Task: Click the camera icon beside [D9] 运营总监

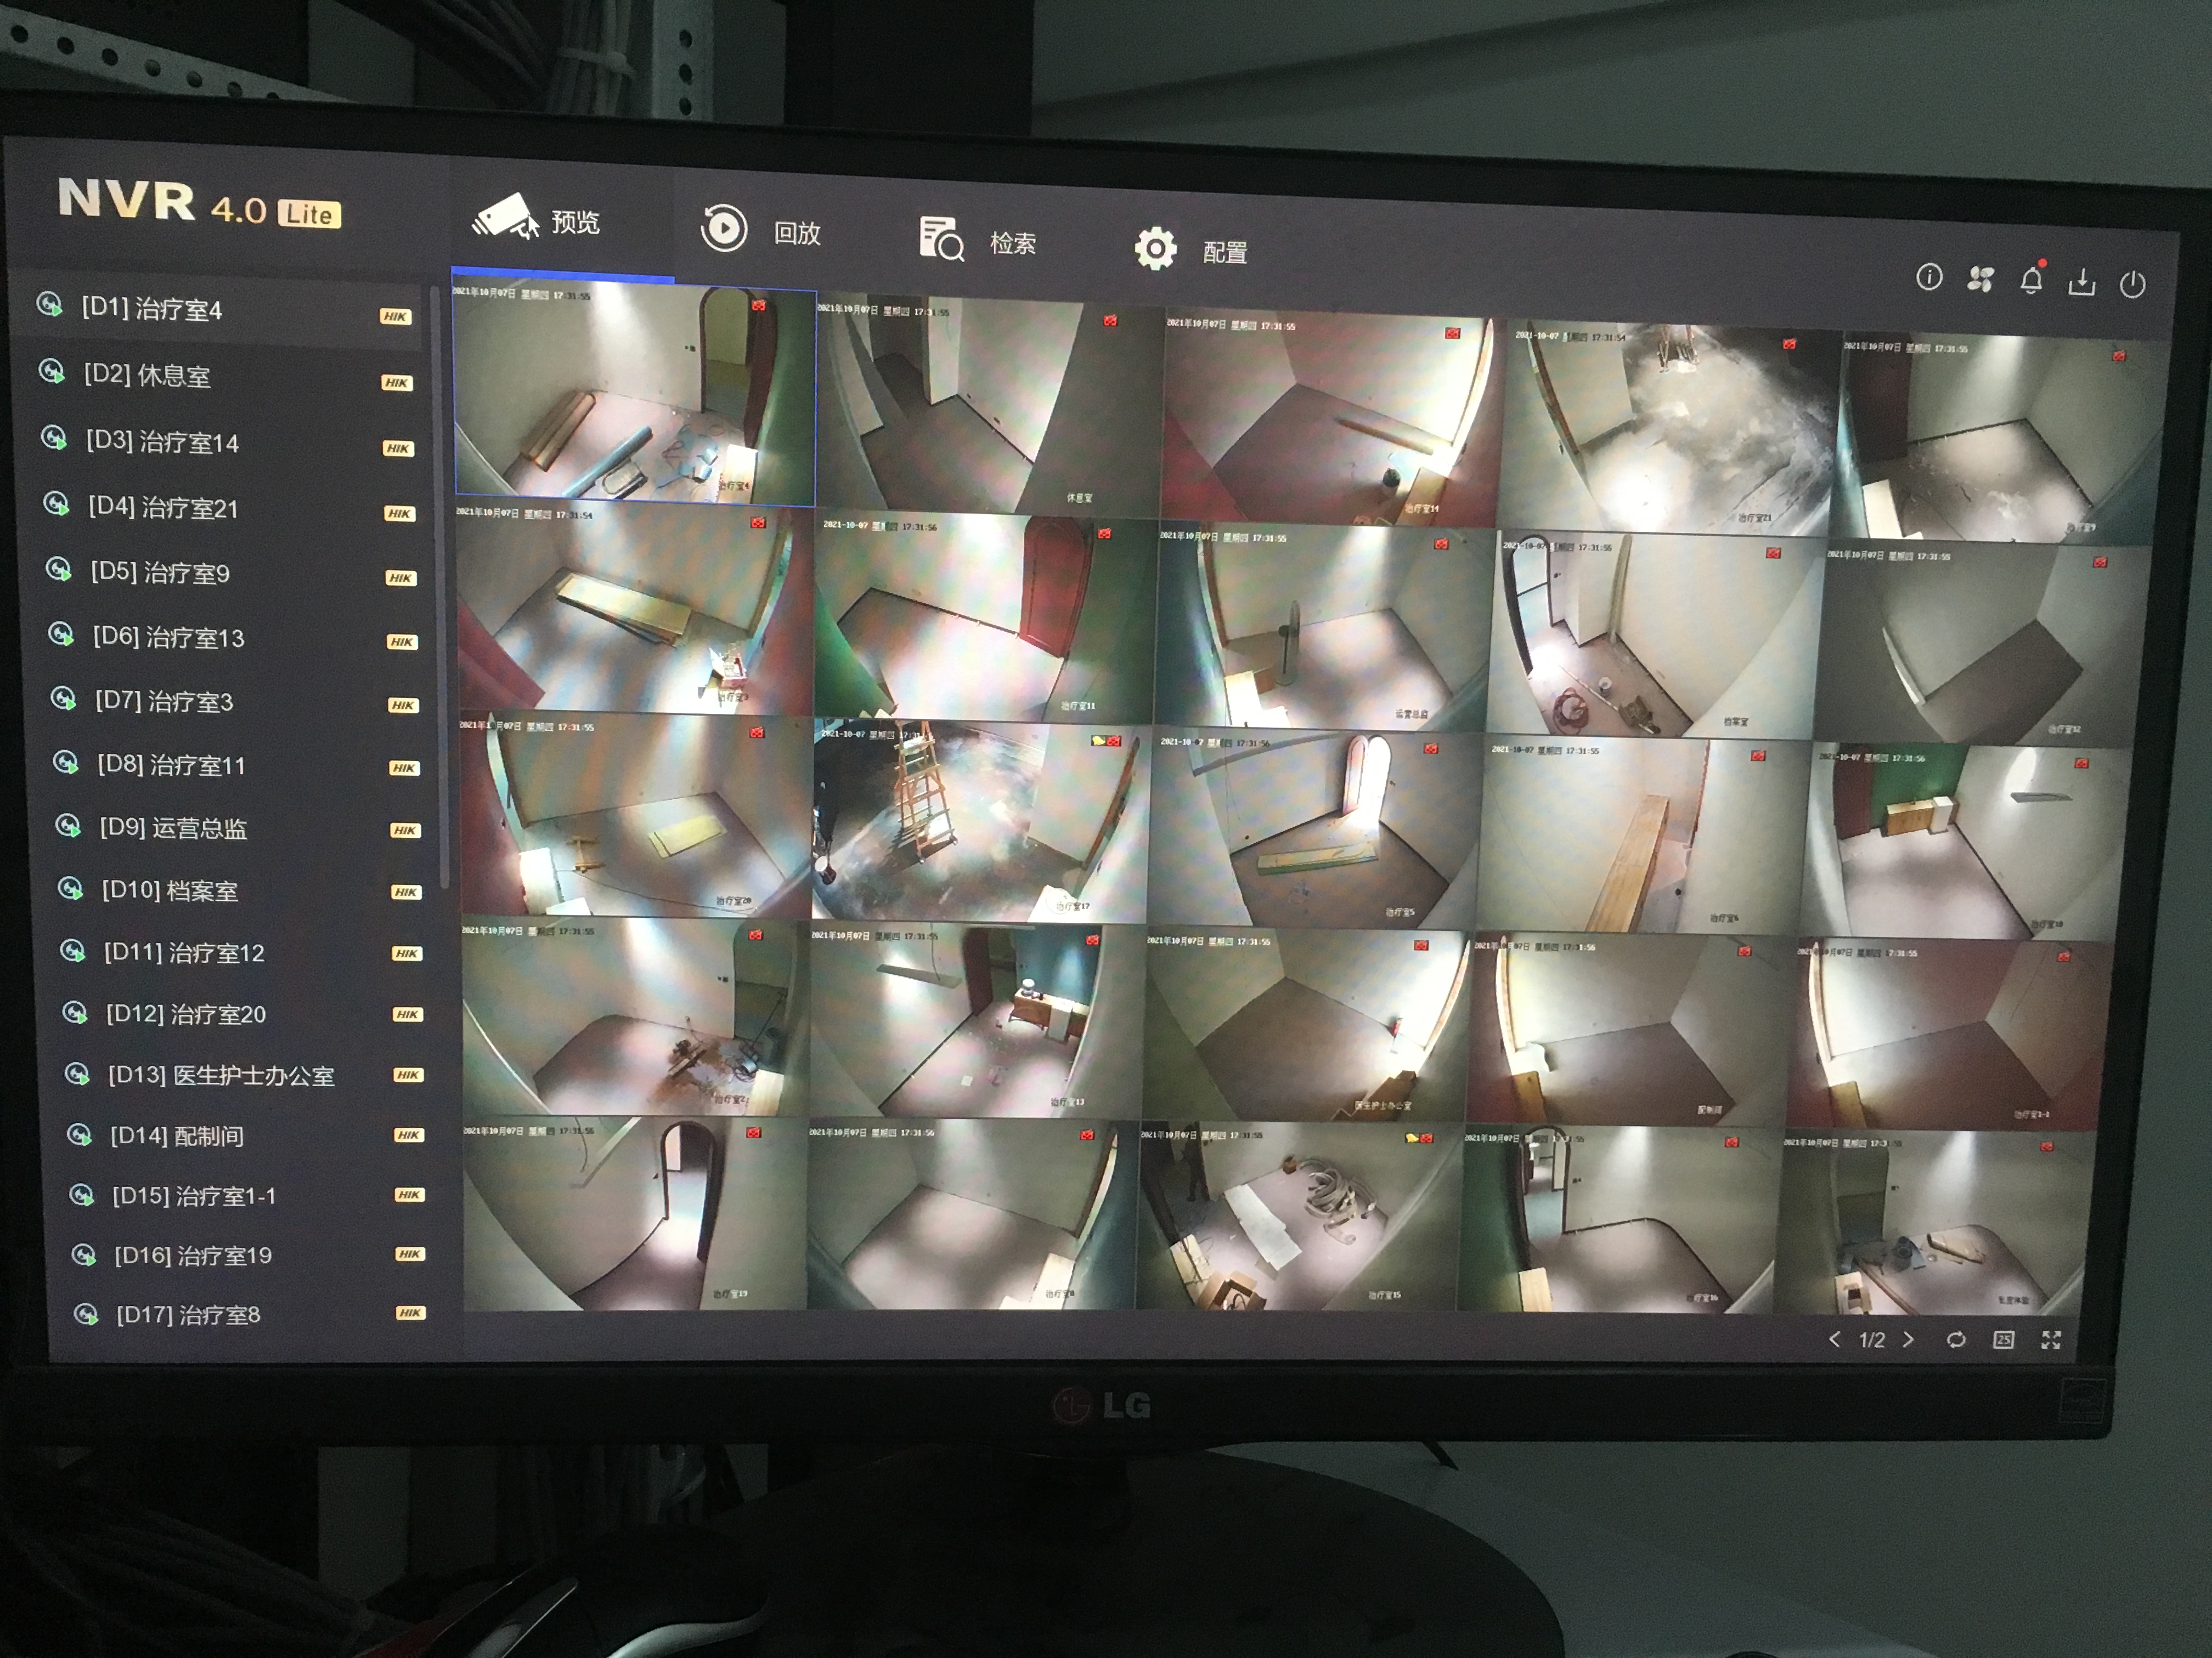Action: coord(67,826)
